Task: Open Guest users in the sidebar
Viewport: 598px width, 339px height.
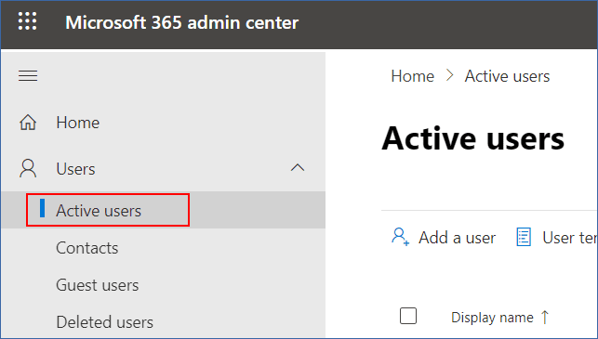Action: (98, 285)
